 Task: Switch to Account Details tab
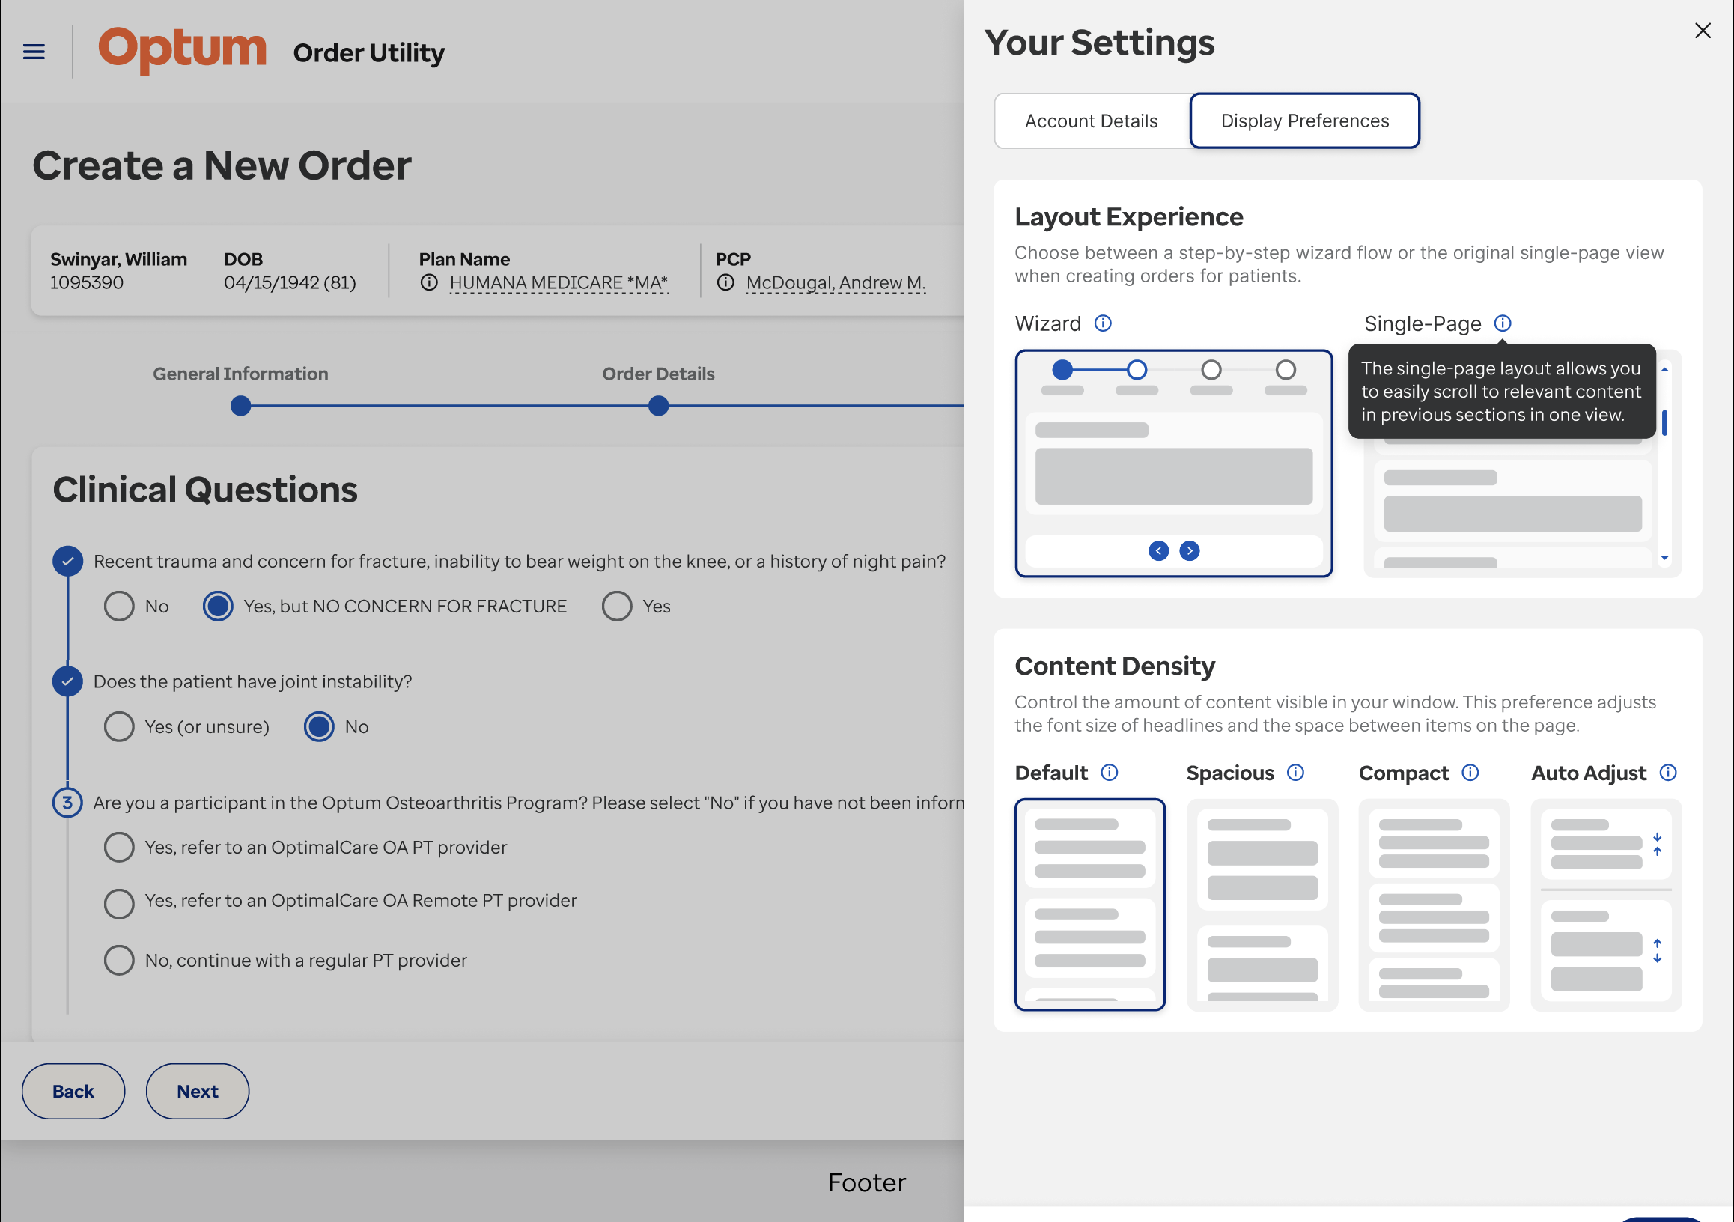coord(1091,121)
